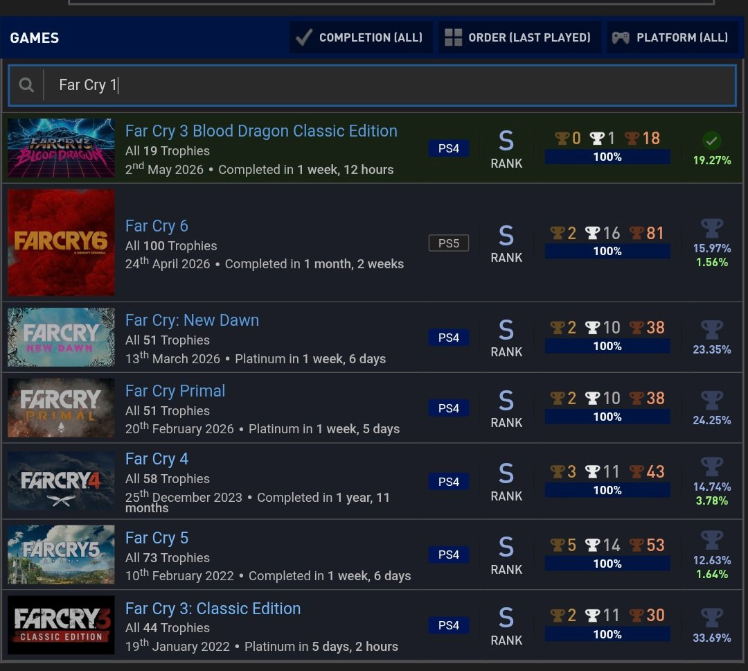748x671 pixels.
Task: Click the 'All 73 Trophies' text
Action: coord(168,558)
